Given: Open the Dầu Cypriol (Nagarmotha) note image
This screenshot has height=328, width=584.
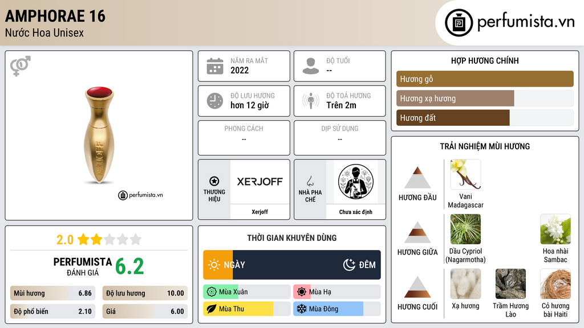Looking at the screenshot, I should (x=465, y=229).
